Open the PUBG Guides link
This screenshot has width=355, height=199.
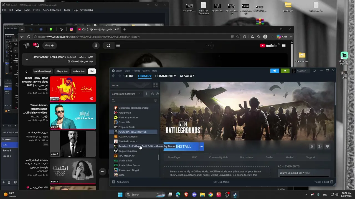[x=269, y=157]
